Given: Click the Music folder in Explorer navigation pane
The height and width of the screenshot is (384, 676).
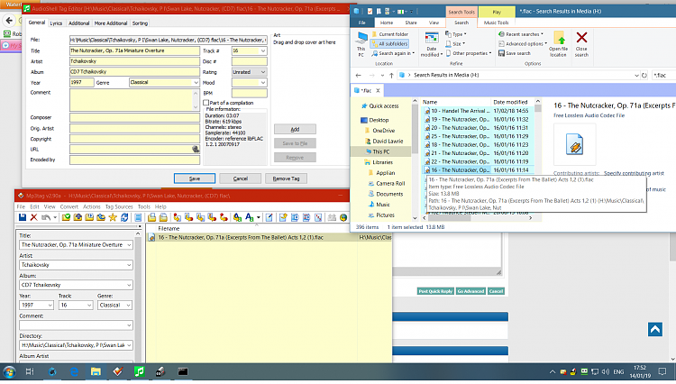Looking at the screenshot, I should click(x=383, y=205).
